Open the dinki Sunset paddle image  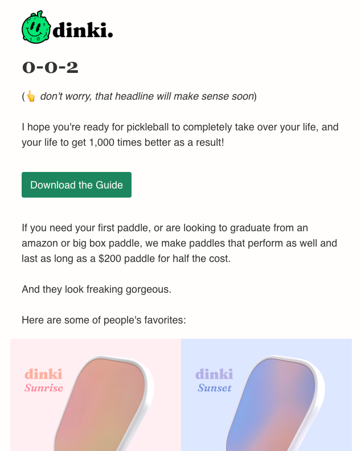coord(266,395)
